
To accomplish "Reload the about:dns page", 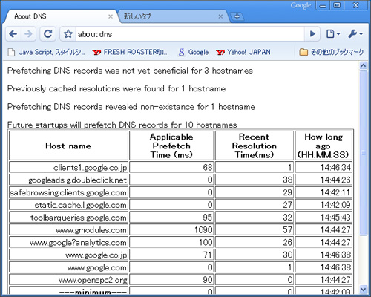I will (47, 34).
